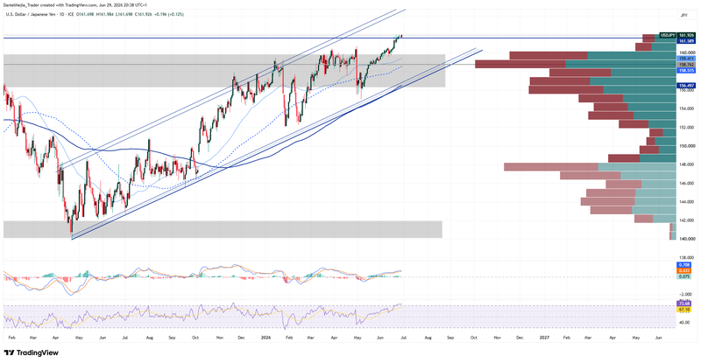Click the orange 0.633 signal value label
Viewport: 701px width, 363px height.
pyautogui.click(x=684, y=270)
